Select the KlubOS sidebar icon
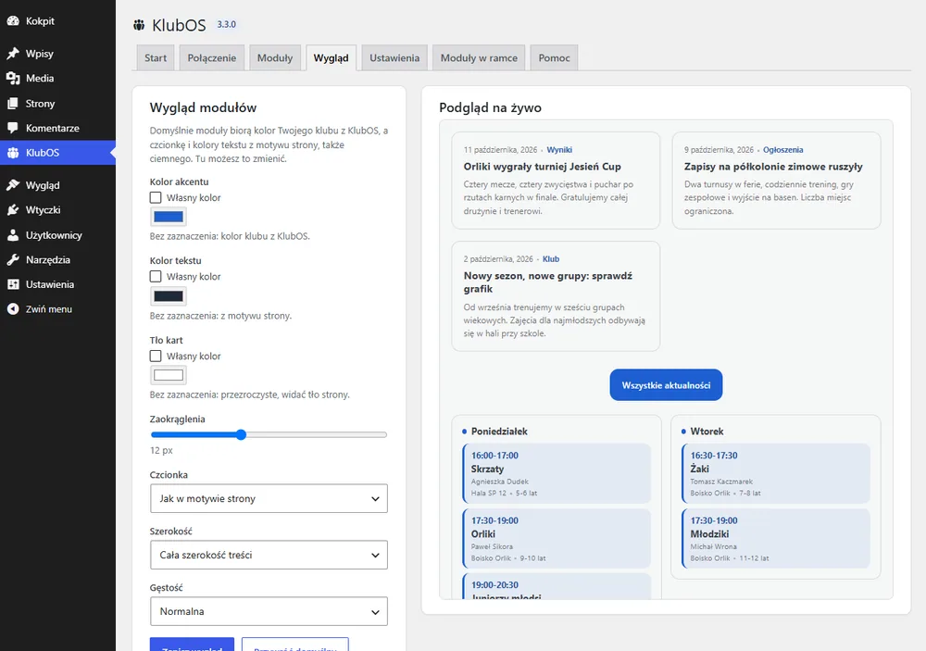The height and width of the screenshot is (651, 926). click(x=13, y=153)
